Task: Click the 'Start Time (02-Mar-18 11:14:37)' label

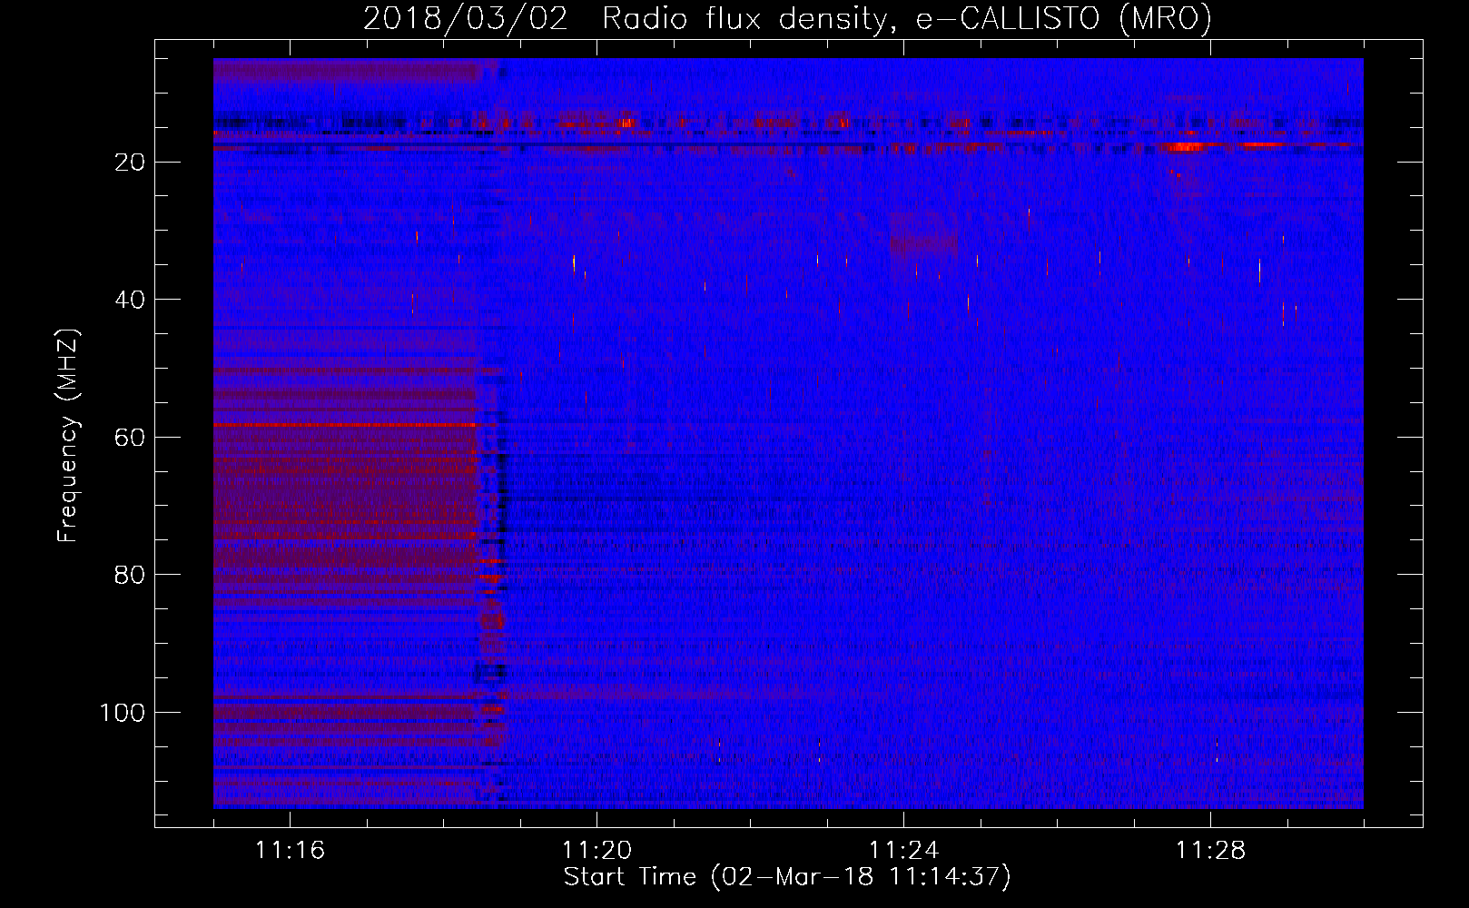Action: (x=787, y=877)
